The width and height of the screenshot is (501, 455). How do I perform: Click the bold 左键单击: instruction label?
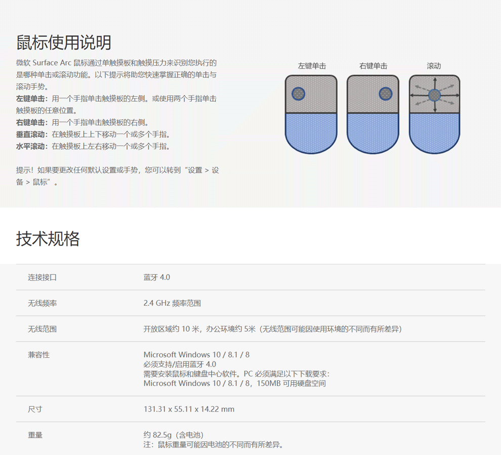point(32,99)
